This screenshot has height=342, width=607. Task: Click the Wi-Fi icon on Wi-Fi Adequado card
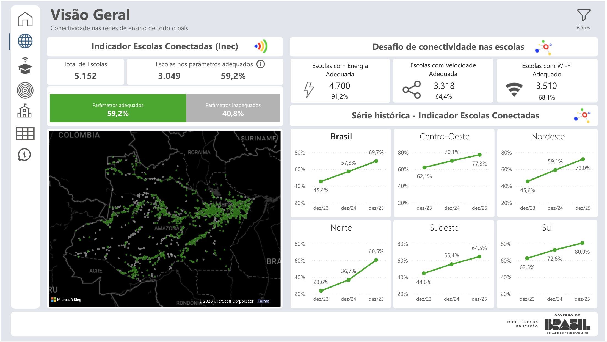point(514,89)
